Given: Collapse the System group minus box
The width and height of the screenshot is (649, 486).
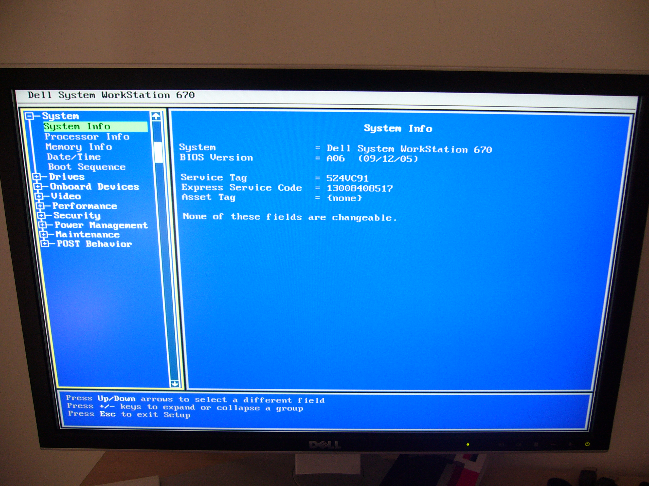Looking at the screenshot, I should (29, 116).
